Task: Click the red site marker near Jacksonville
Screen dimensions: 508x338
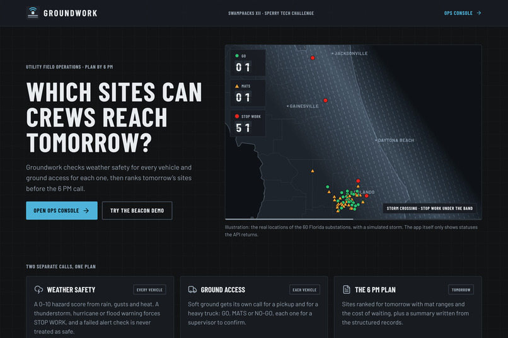Action: click(x=313, y=58)
